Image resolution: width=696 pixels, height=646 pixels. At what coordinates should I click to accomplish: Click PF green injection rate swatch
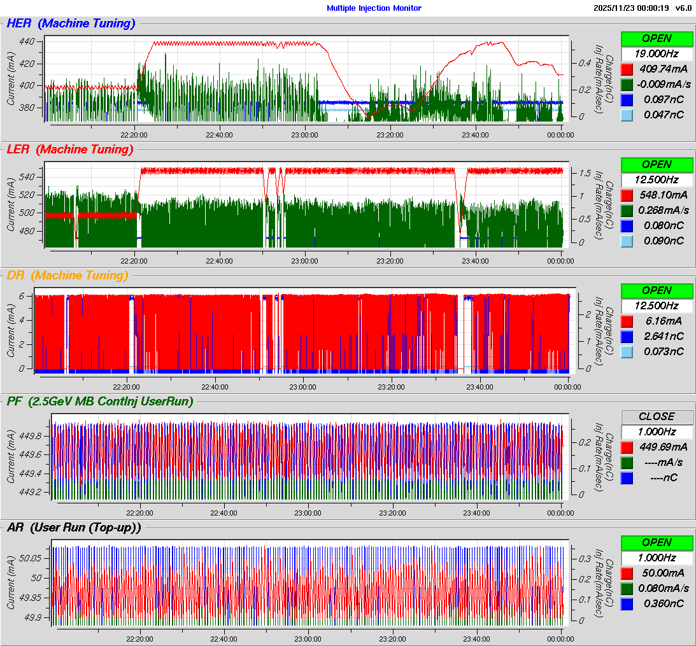coord(627,462)
